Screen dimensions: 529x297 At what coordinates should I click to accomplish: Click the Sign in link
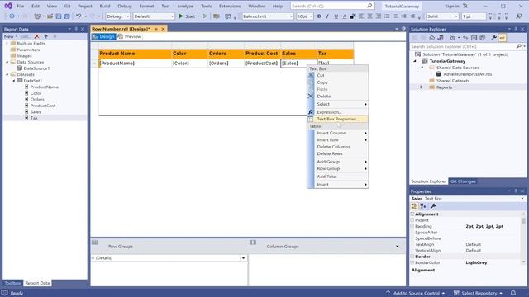click(x=452, y=6)
